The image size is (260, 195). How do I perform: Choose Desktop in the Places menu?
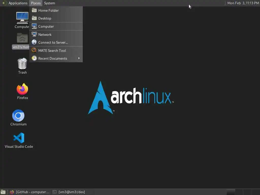click(x=56, y=18)
